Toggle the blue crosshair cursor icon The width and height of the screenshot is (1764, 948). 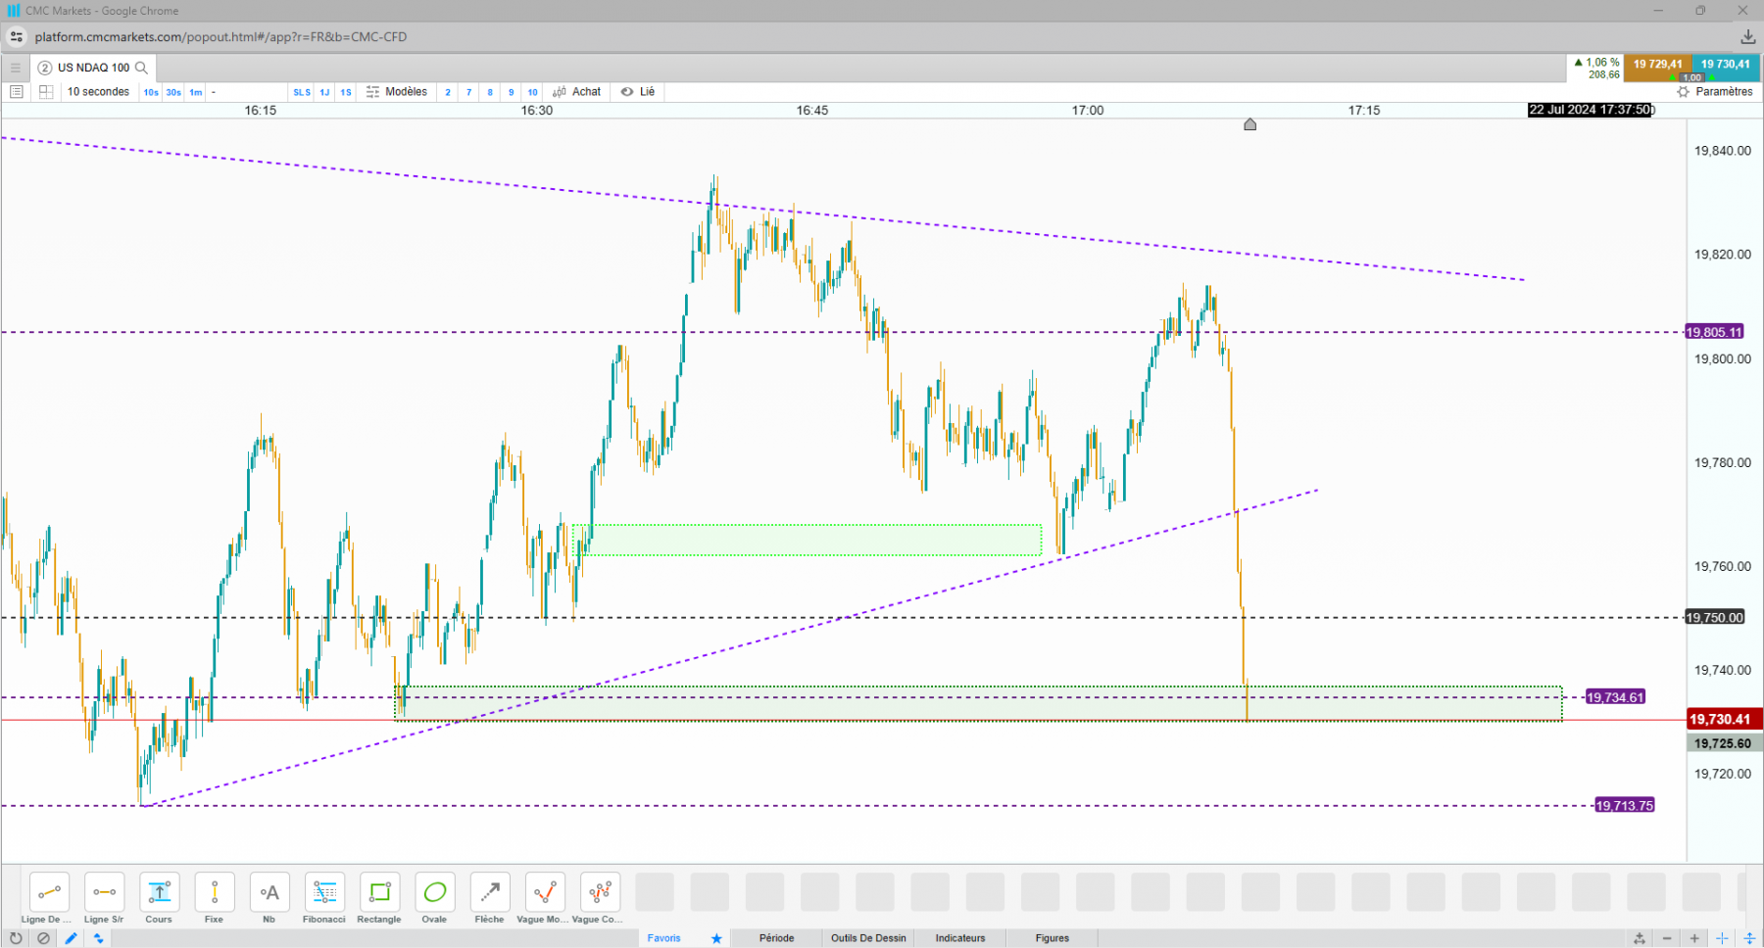pos(1722,938)
